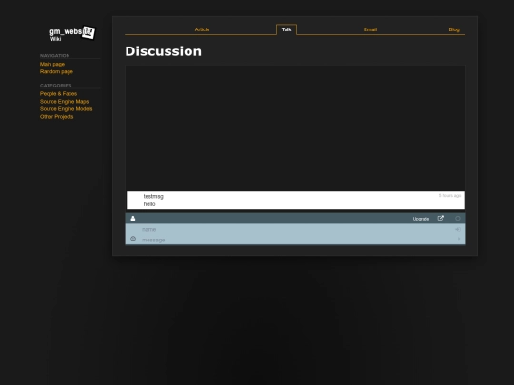Click the sign-in arrow icon beside name field

[458, 229]
